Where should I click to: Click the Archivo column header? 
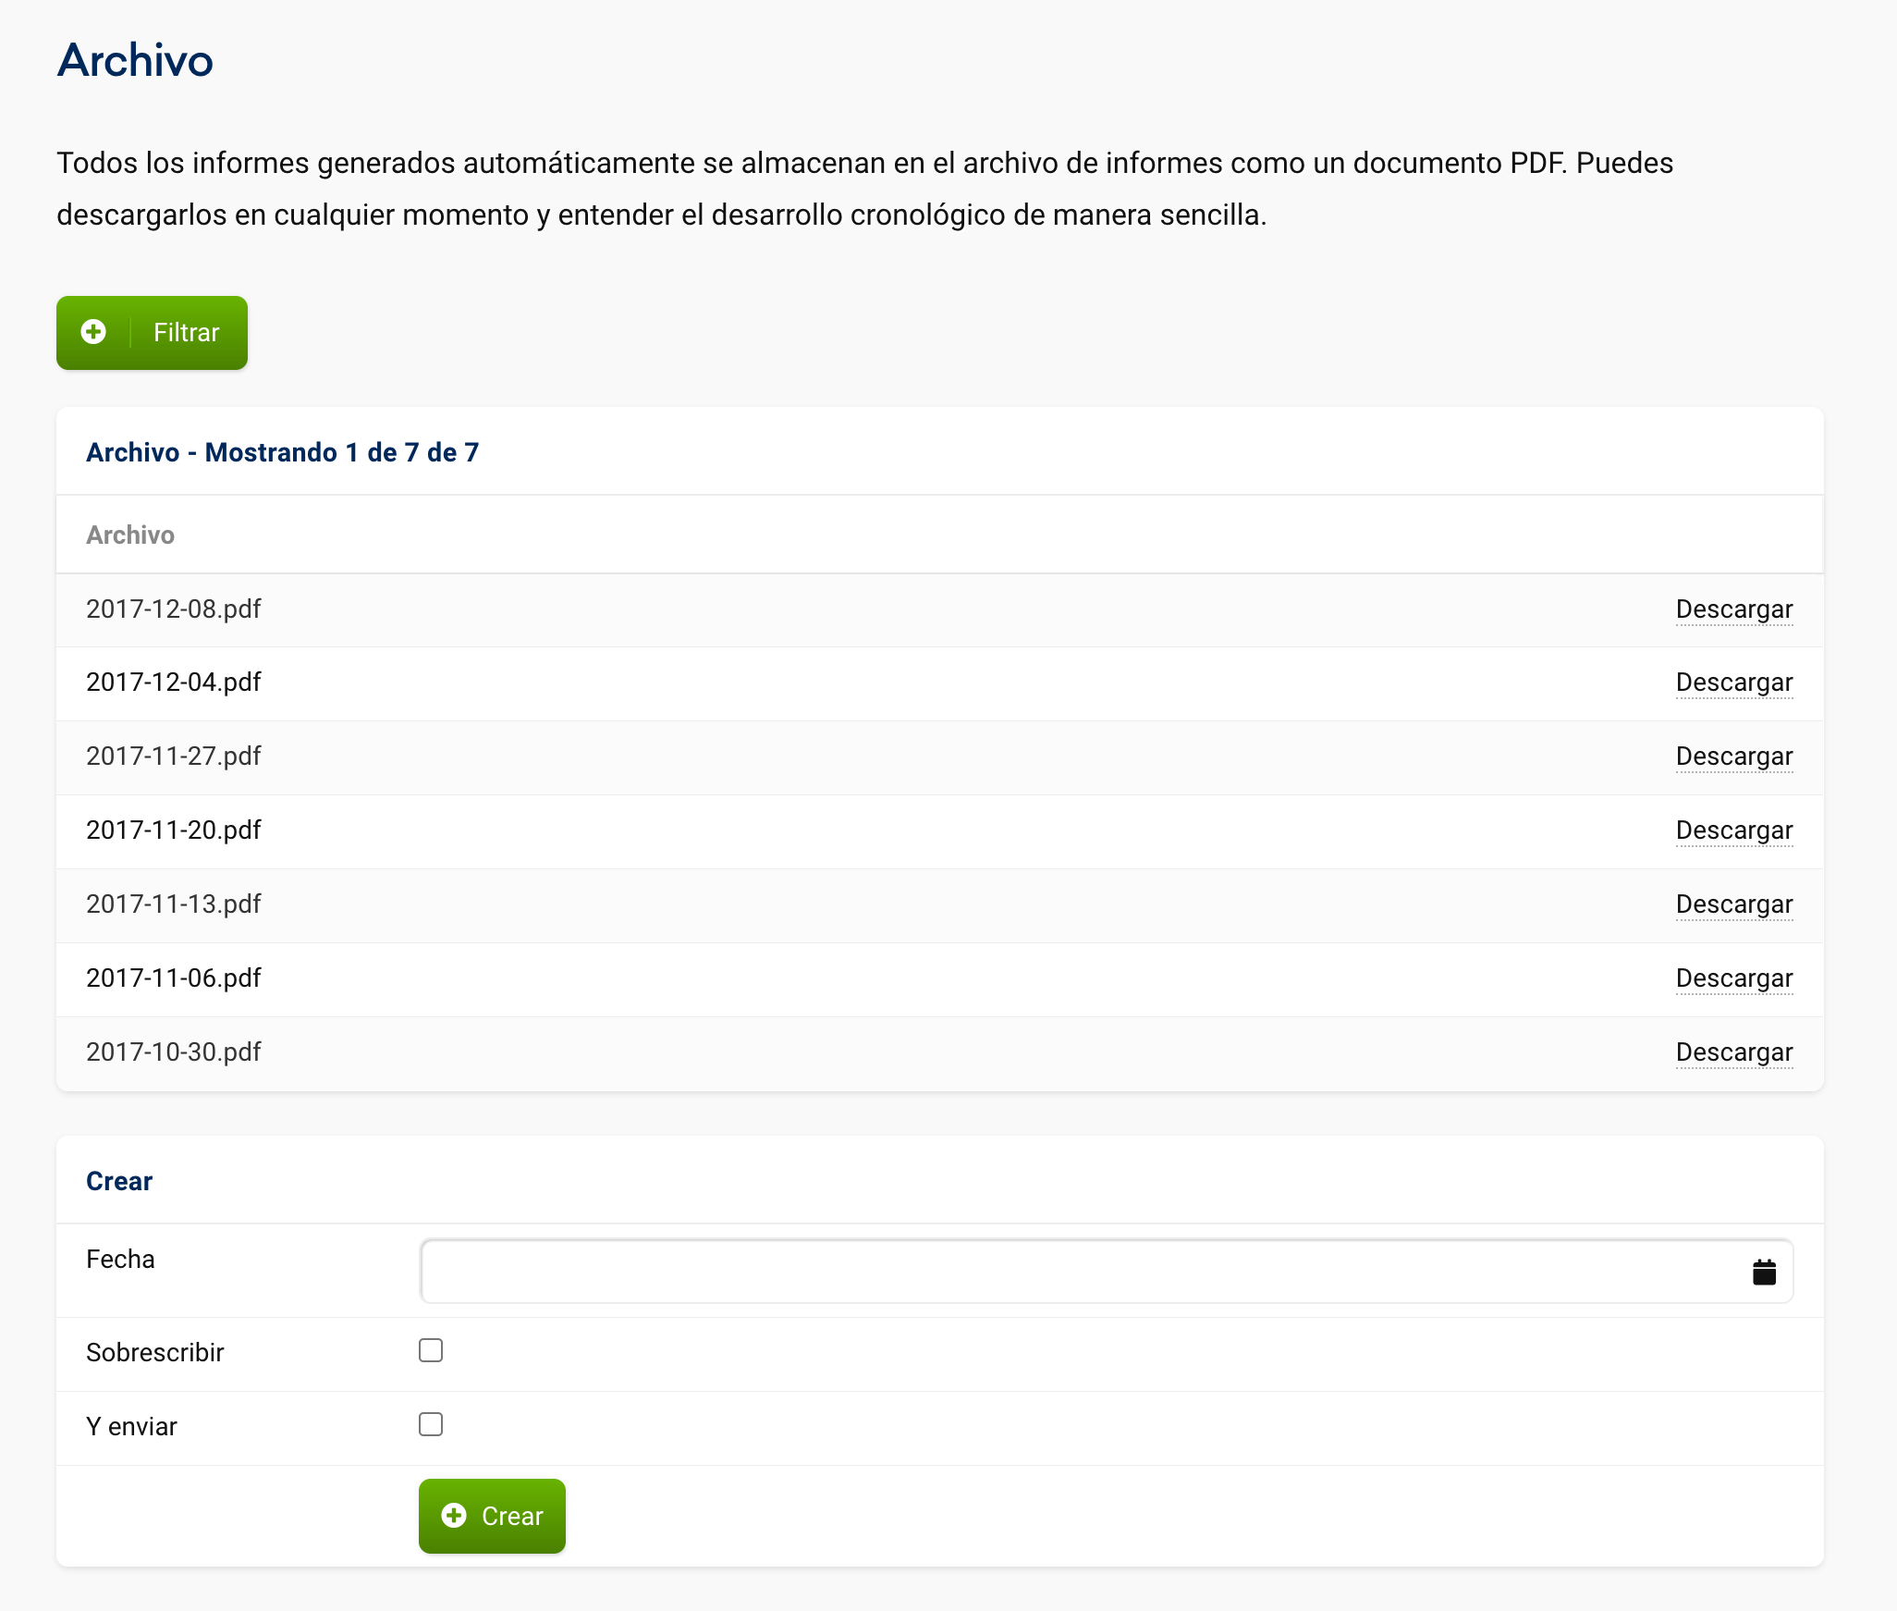tap(130, 535)
